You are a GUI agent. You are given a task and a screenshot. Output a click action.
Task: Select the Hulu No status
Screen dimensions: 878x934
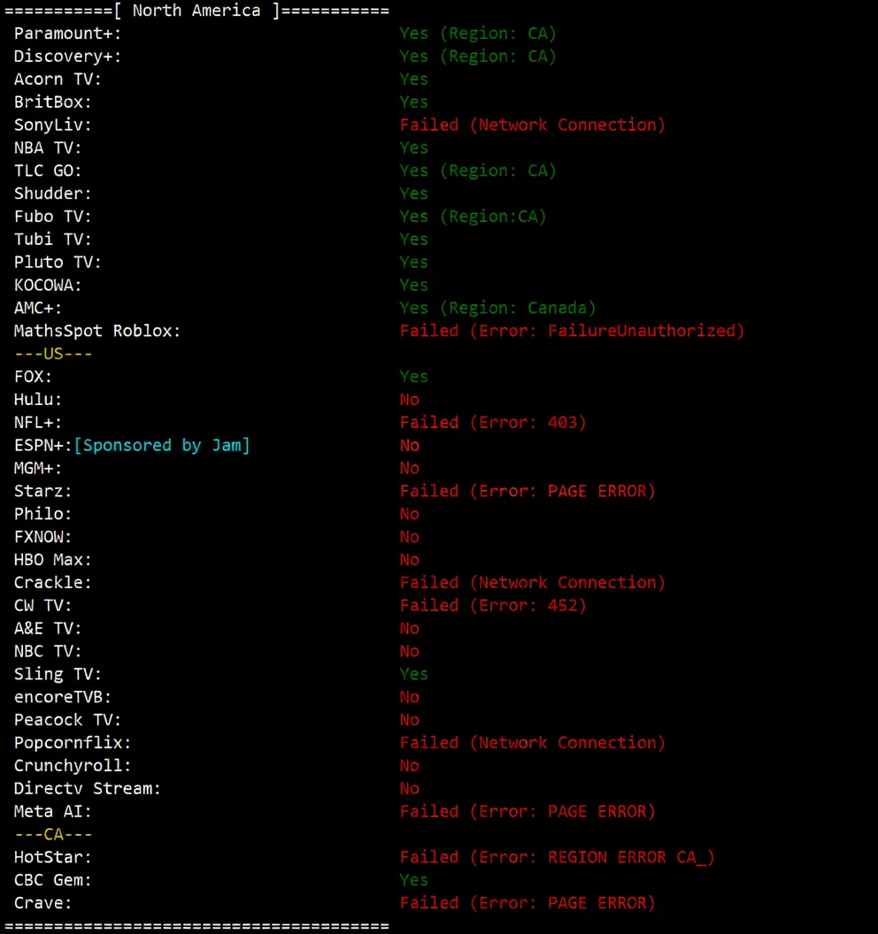(409, 399)
